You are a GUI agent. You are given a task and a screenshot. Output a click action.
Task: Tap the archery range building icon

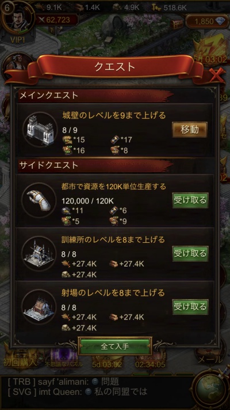(39, 306)
